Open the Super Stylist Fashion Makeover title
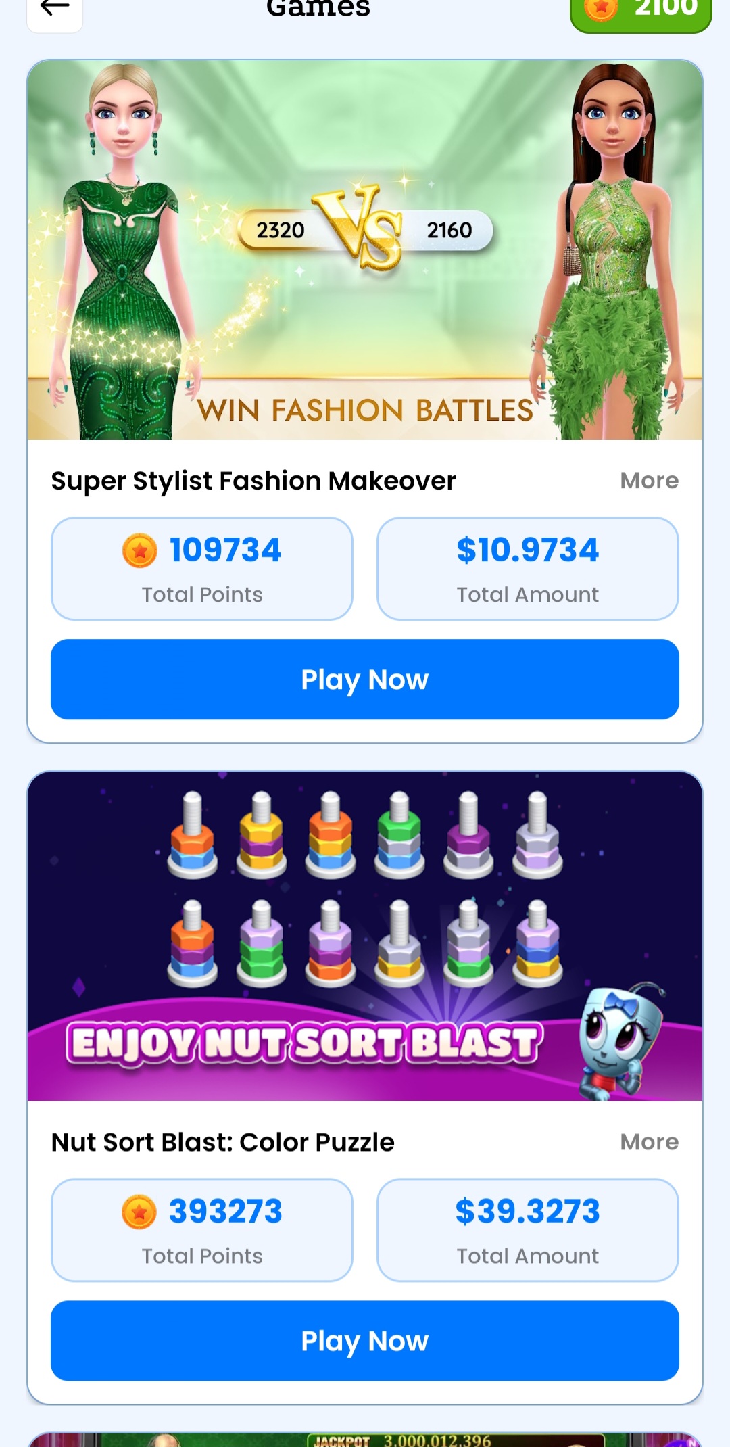 click(253, 481)
